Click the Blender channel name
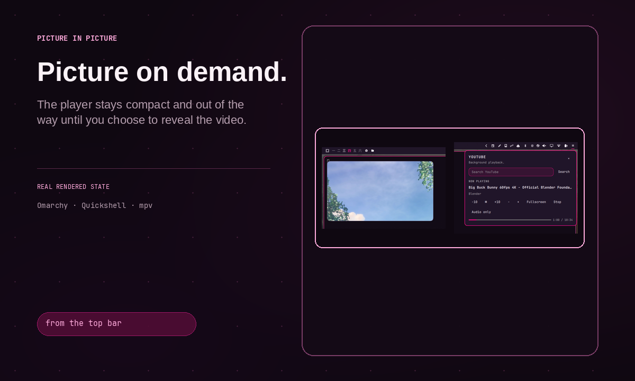The width and height of the screenshot is (635, 381). coord(475,194)
